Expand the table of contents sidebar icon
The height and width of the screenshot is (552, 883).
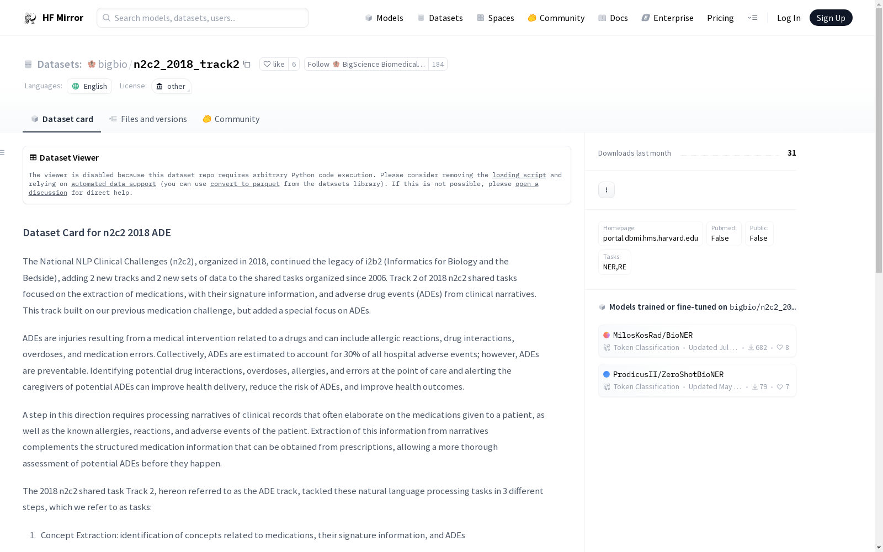[x=3, y=152]
